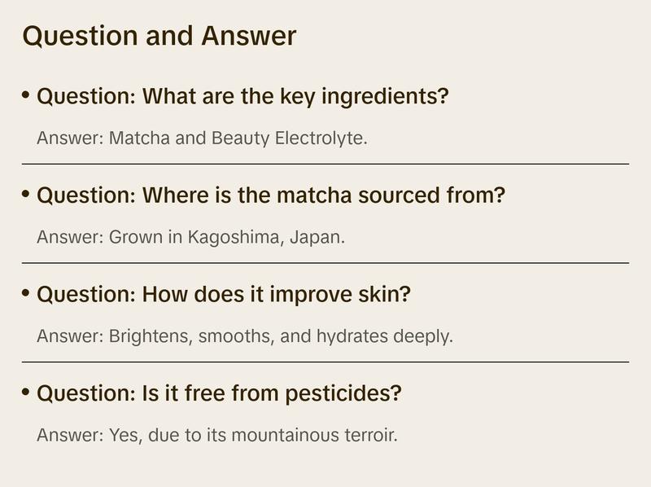Expand the key ingredients question
Screen dimensions: 651x487
pos(242,97)
